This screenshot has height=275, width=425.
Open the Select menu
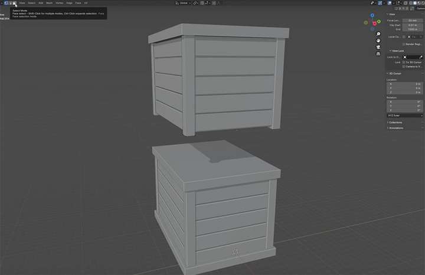tap(32, 3)
